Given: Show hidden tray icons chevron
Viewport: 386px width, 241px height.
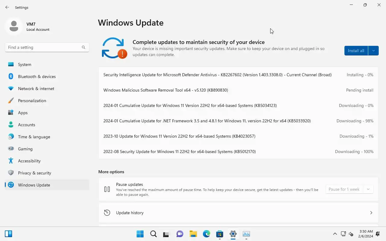Looking at the screenshot, I should [x=335, y=234].
